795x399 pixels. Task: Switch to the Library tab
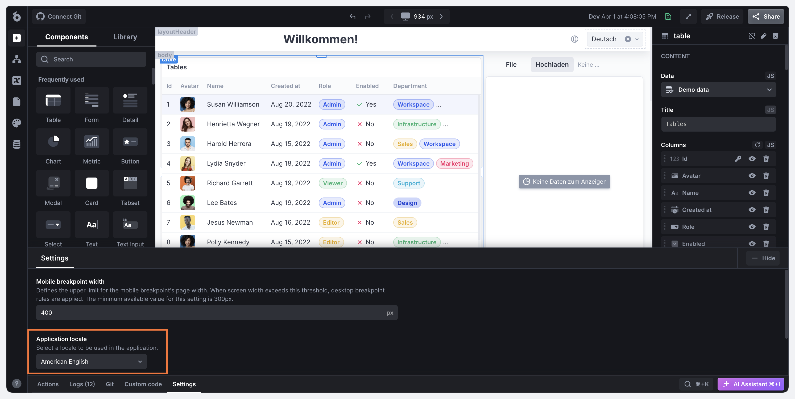(125, 37)
